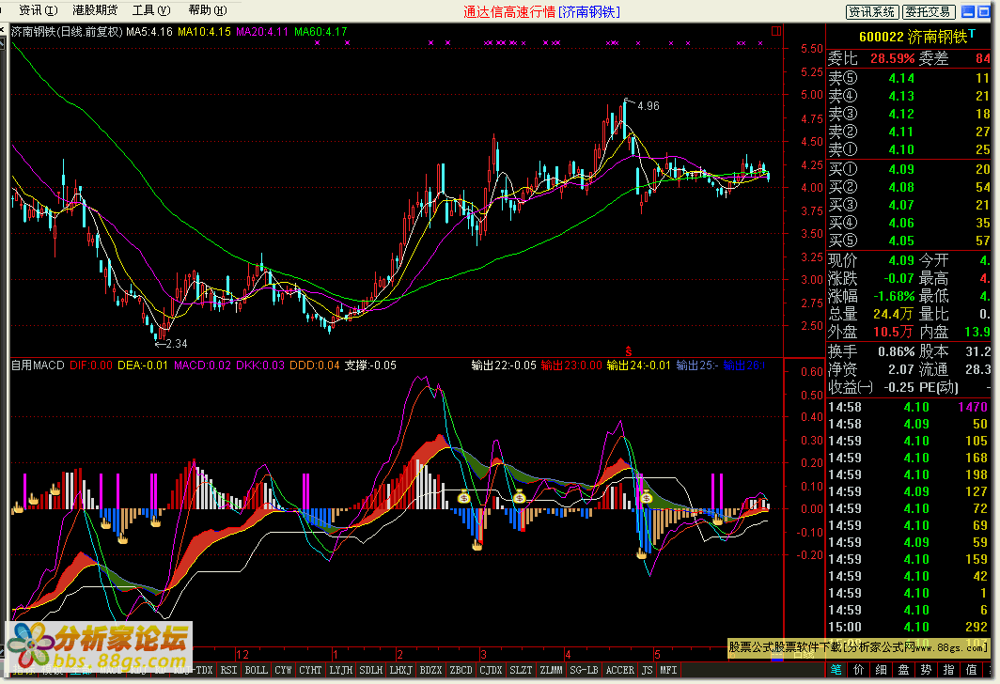Click the 买① bid price 4.09
The height and width of the screenshot is (684, 1000).
901,169
